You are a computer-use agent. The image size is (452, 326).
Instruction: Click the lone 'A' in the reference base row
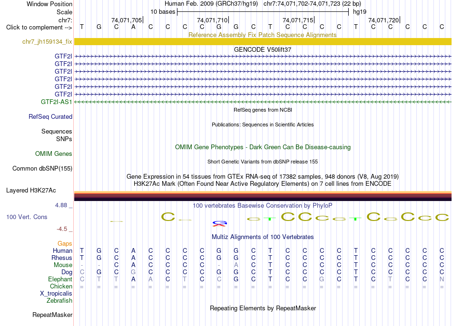point(133,27)
